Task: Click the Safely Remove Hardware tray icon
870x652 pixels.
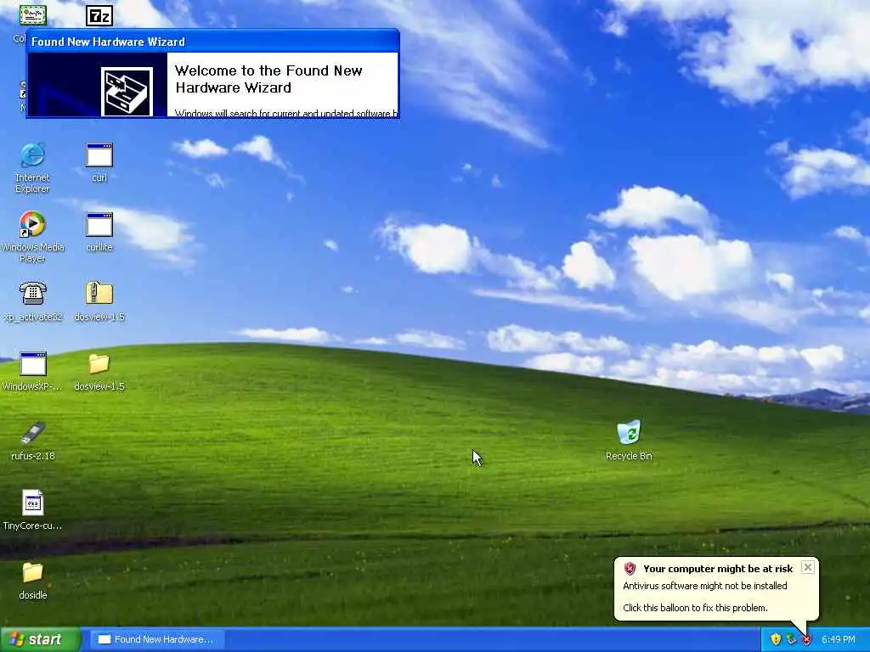Action: point(791,639)
